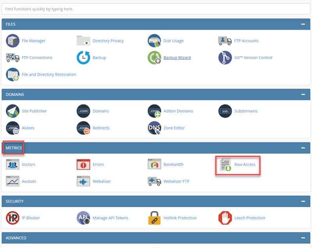The image size is (312, 248).
Task: Click the FTP Accounts truck icon
Action: tap(225, 41)
